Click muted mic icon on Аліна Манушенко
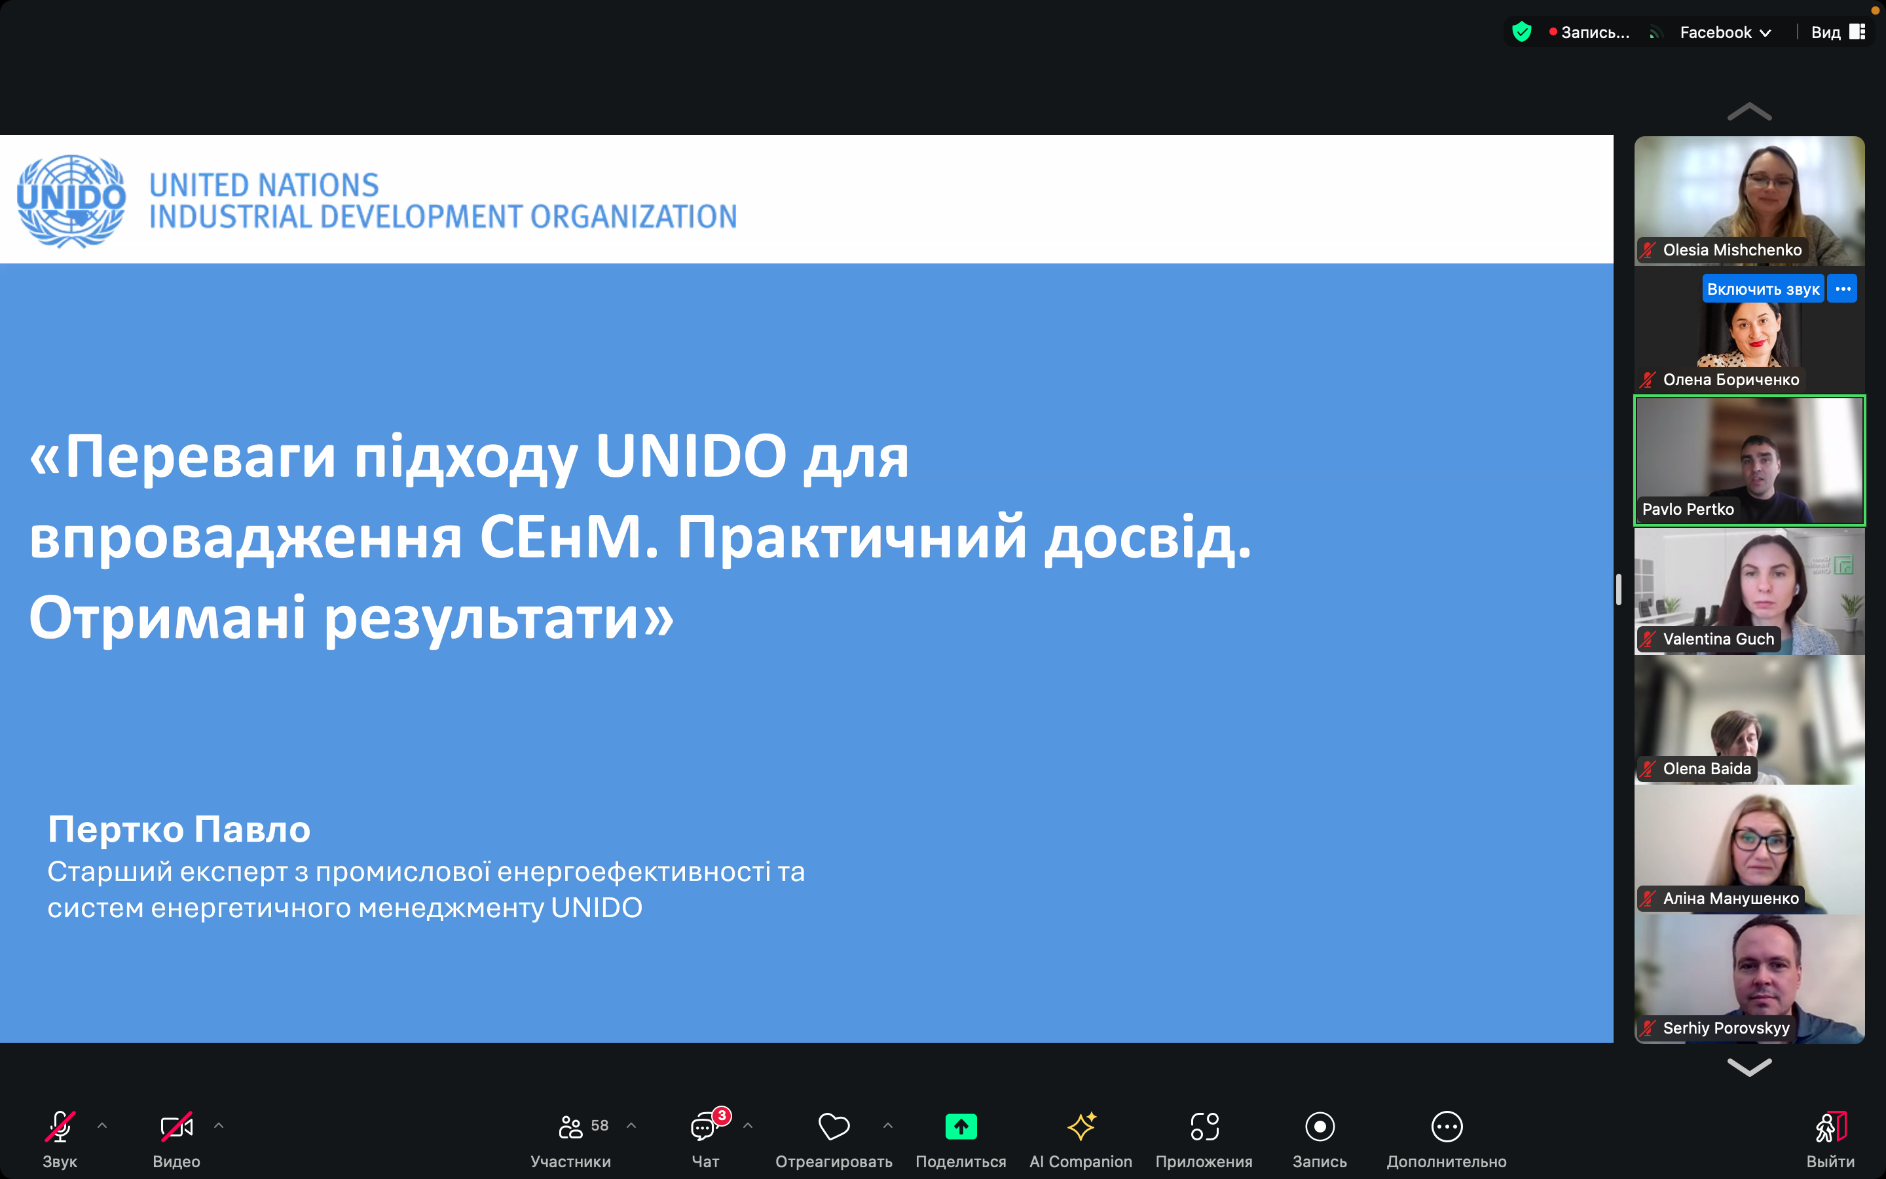Image resolution: width=1886 pixels, height=1179 pixels. tap(1648, 898)
